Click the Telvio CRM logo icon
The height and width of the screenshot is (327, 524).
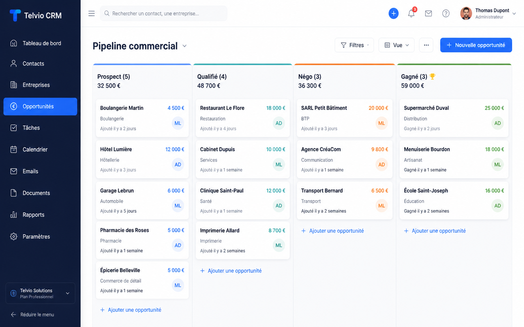tap(15, 16)
